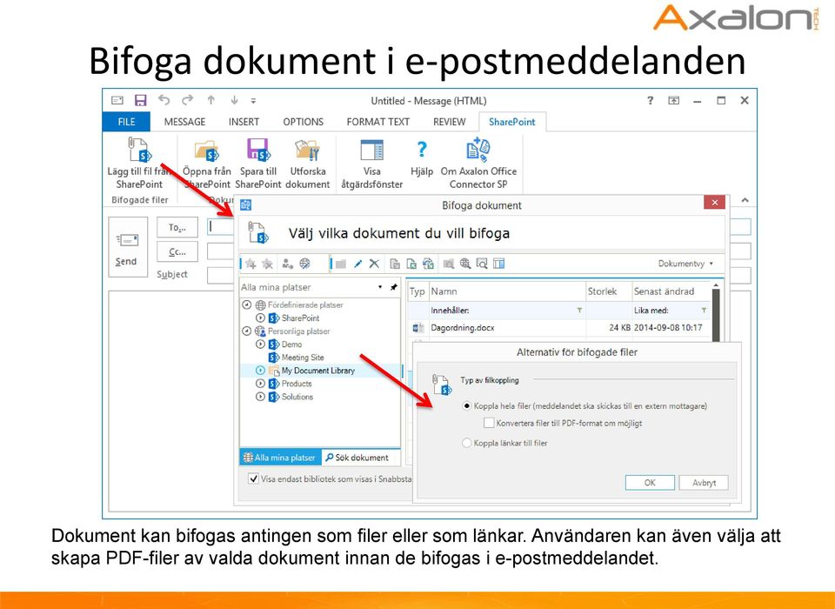Collapse the Personliga platser node
Viewport: 835px width, 609px height.
click(x=246, y=331)
